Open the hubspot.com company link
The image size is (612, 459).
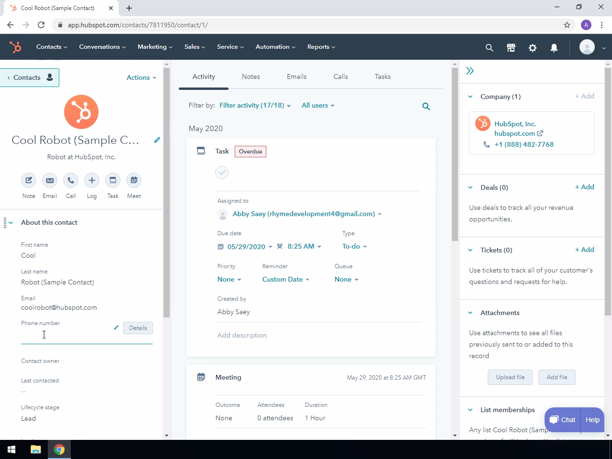point(519,133)
